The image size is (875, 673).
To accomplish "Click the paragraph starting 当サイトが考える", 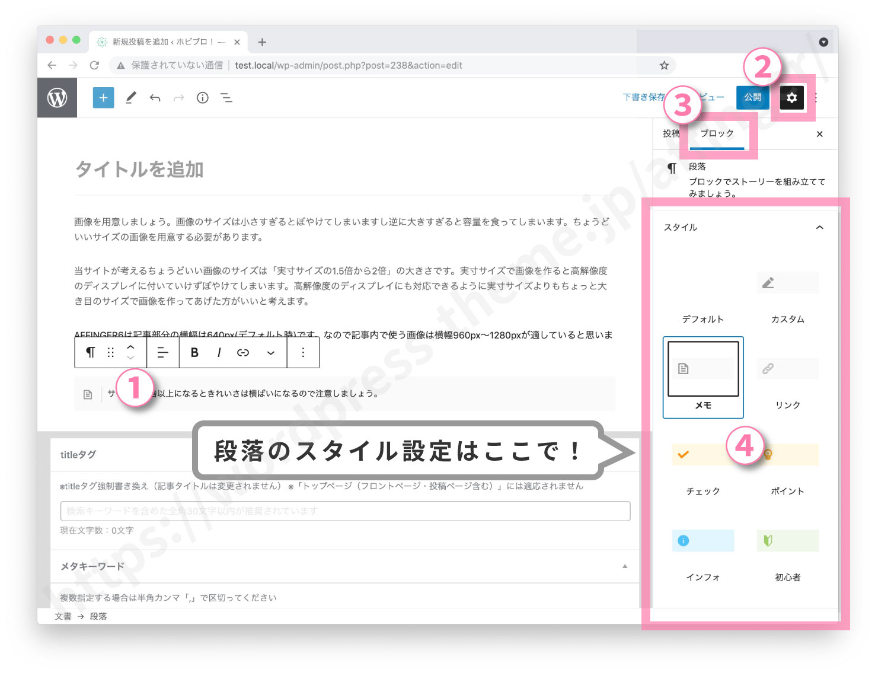I will (x=343, y=286).
